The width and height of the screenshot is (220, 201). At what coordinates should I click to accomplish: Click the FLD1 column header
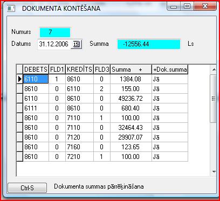(57, 70)
